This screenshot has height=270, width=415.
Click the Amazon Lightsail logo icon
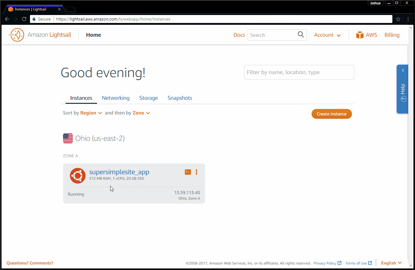point(16,35)
